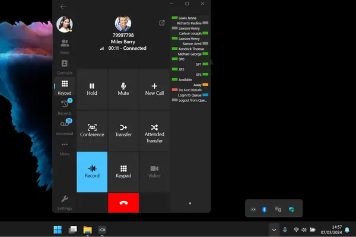The width and height of the screenshot is (356, 237).
Task: Hang up with the red end-call button
Action: click(123, 203)
